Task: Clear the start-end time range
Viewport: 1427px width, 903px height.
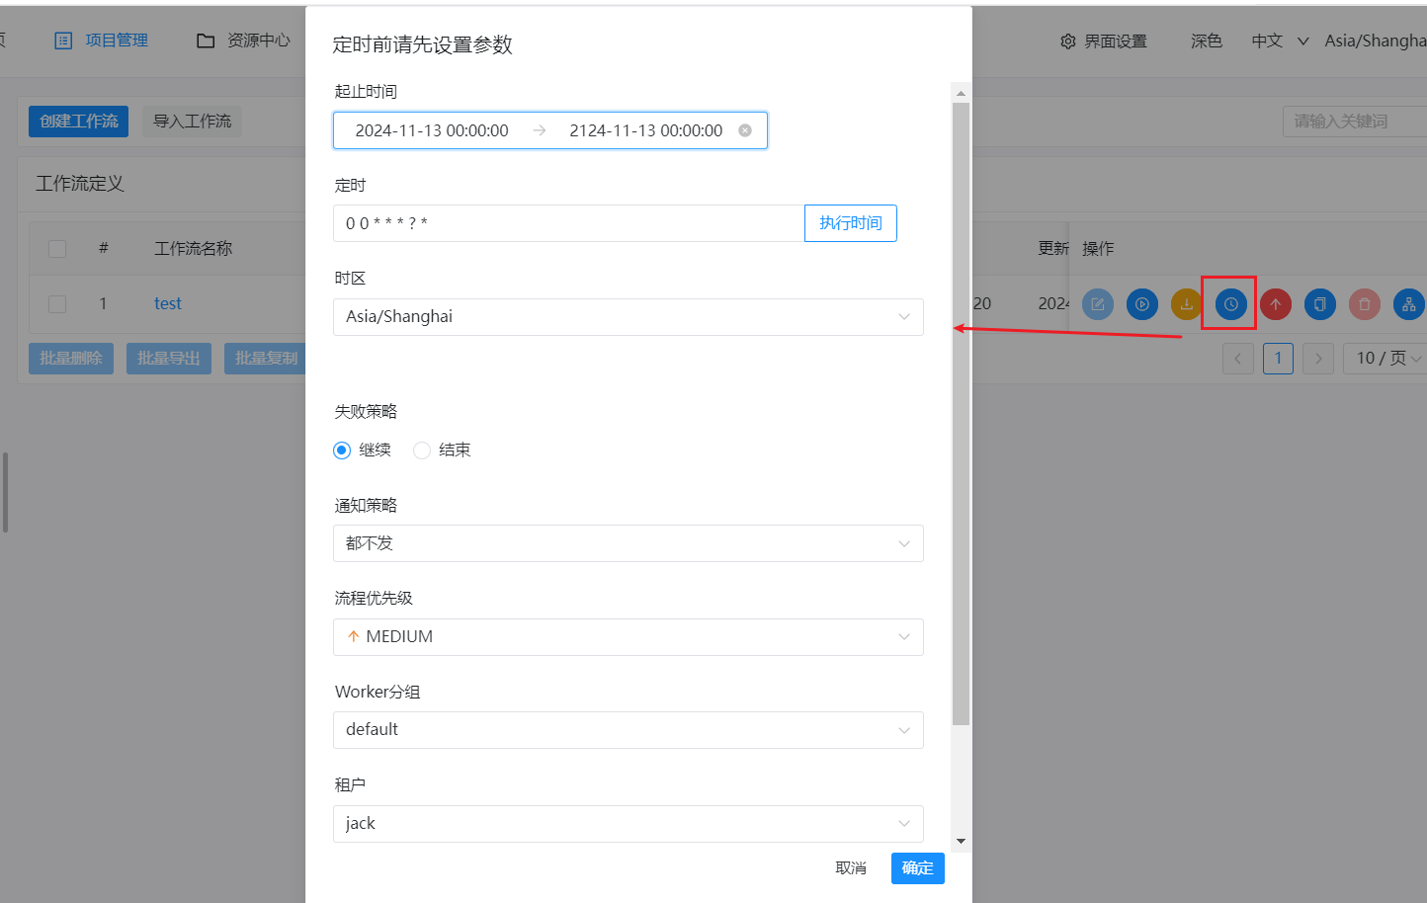Action: coord(745,130)
